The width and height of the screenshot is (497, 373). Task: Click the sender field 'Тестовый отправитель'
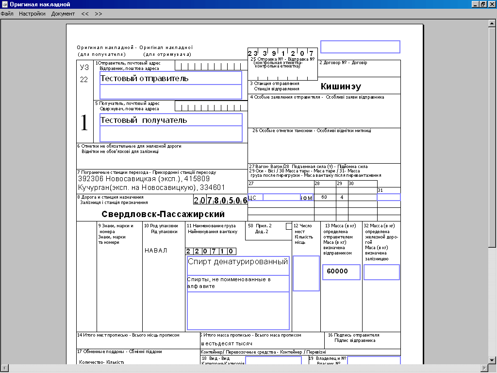[171, 78]
